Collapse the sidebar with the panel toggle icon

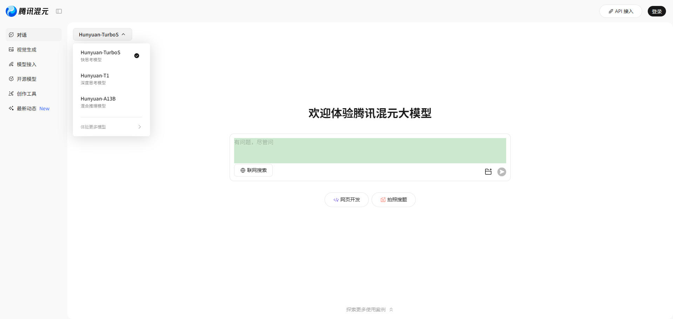[x=59, y=11]
